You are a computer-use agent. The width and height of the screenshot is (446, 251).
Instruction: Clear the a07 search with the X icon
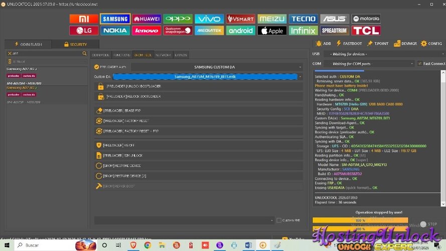[x=10, y=53]
